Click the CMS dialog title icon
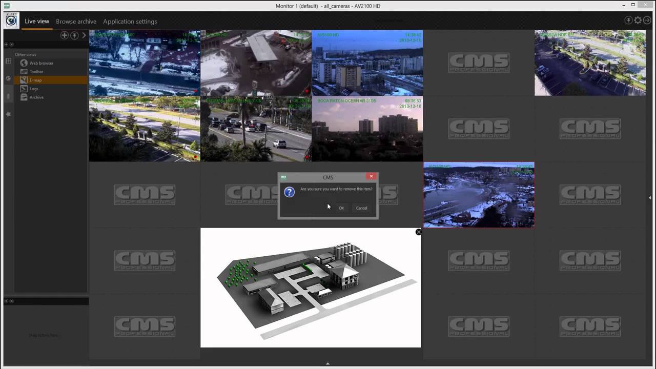This screenshot has height=369, width=656. 283,177
